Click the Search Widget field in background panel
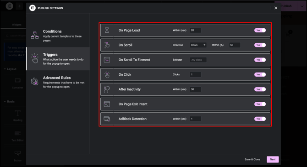 tap(15, 36)
